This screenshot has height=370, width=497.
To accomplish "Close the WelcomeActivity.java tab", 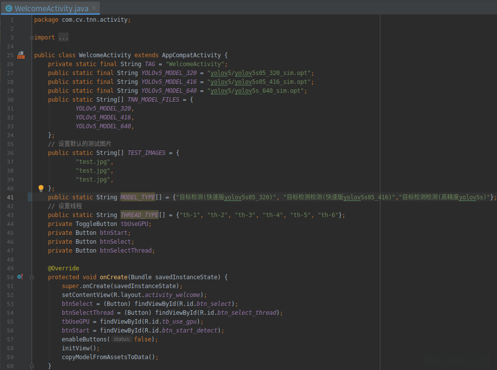I will tap(94, 8).
